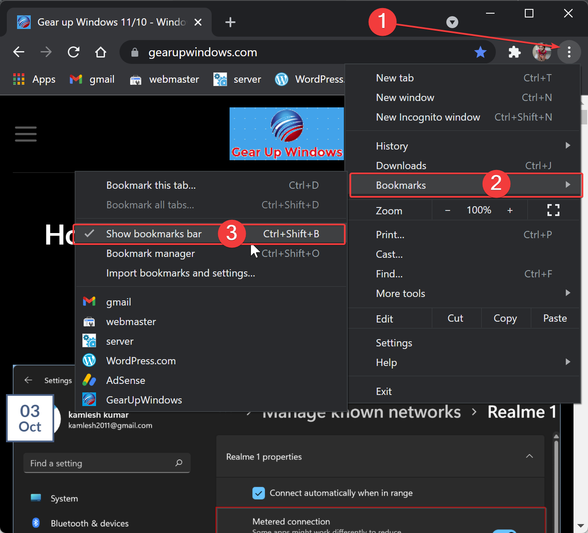The image size is (588, 533).
Task: Toggle Connect automatically when in range
Action: pyautogui.click(x=259, y=493)
